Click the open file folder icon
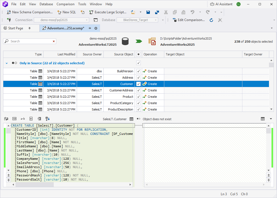 click(x=133, y=12)
